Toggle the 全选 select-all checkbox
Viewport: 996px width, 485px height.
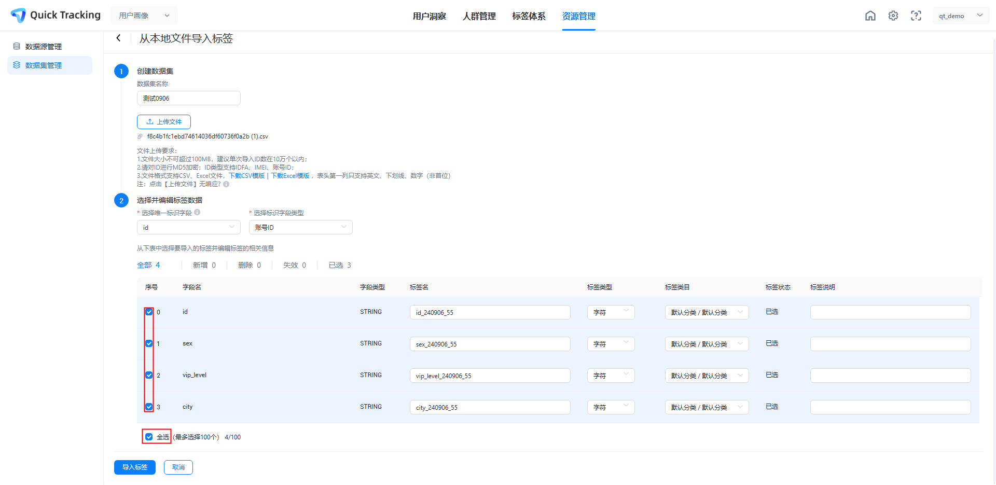click(x=149, y=437)
